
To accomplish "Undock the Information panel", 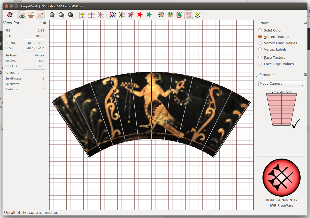I will pos(305,75).
